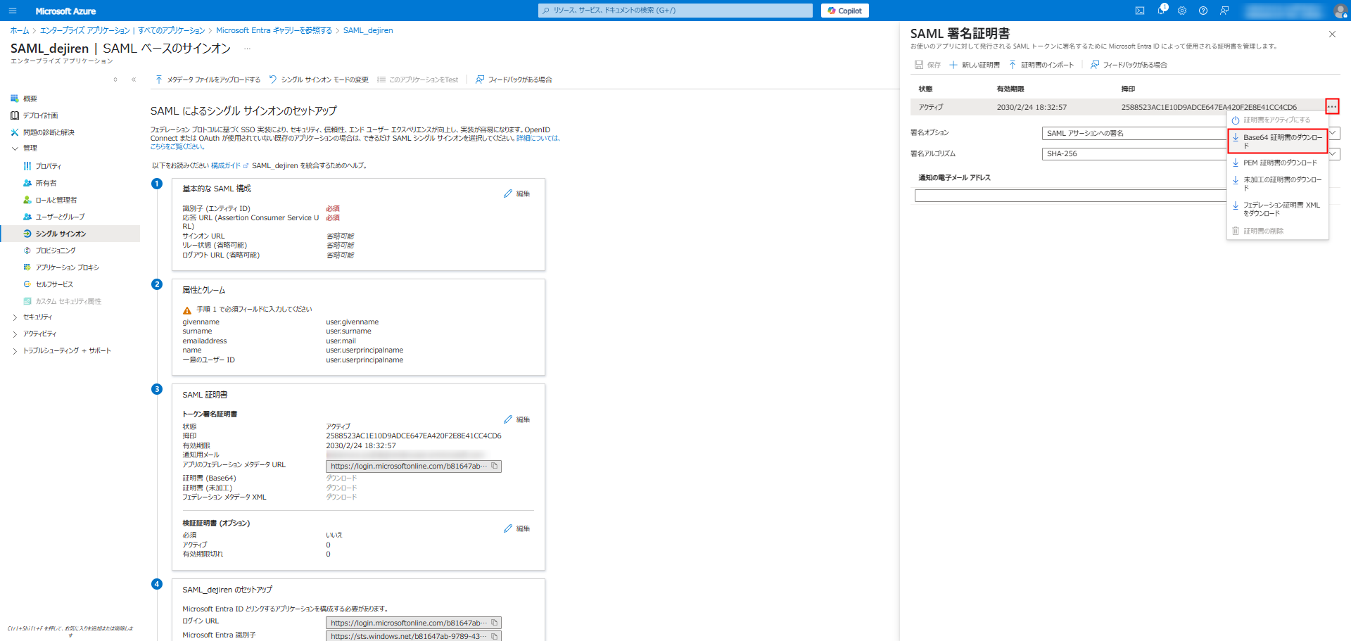
Task: Copy the Microsoft Entra 識別子 URL
Action: point(495,636)
